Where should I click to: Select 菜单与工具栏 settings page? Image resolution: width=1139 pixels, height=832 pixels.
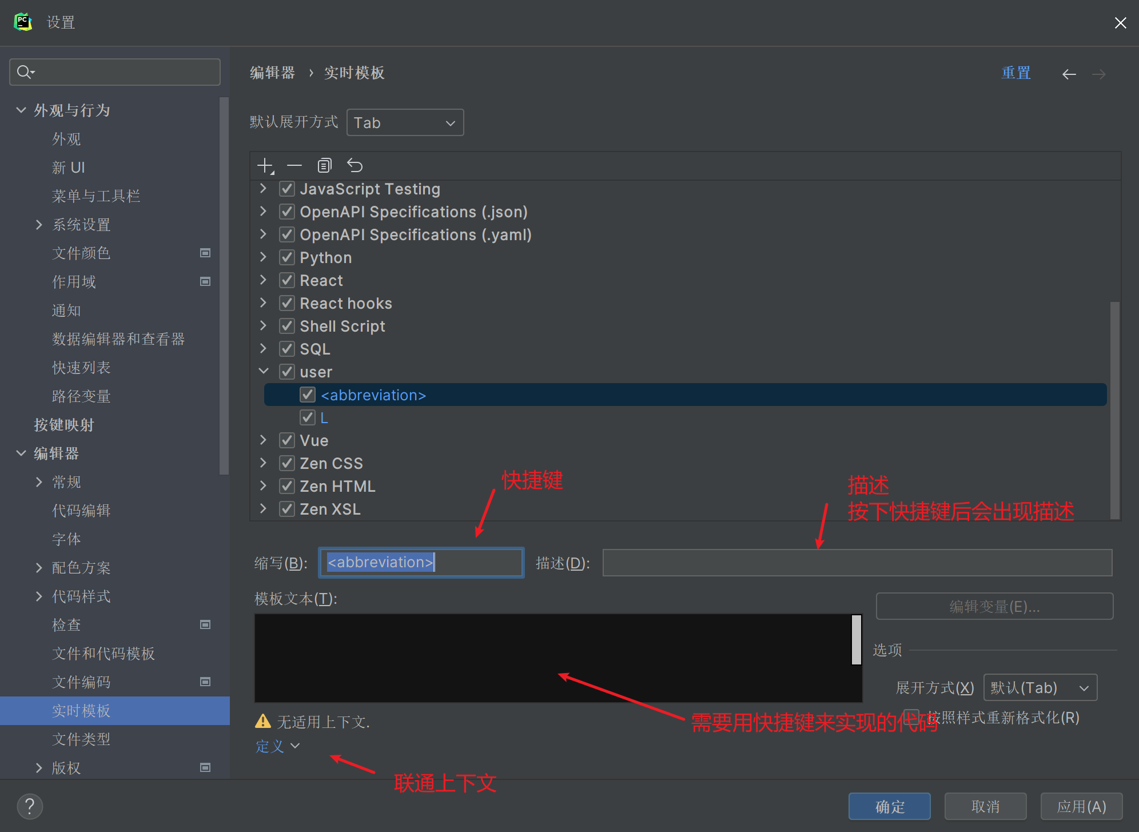coord(96,196)
